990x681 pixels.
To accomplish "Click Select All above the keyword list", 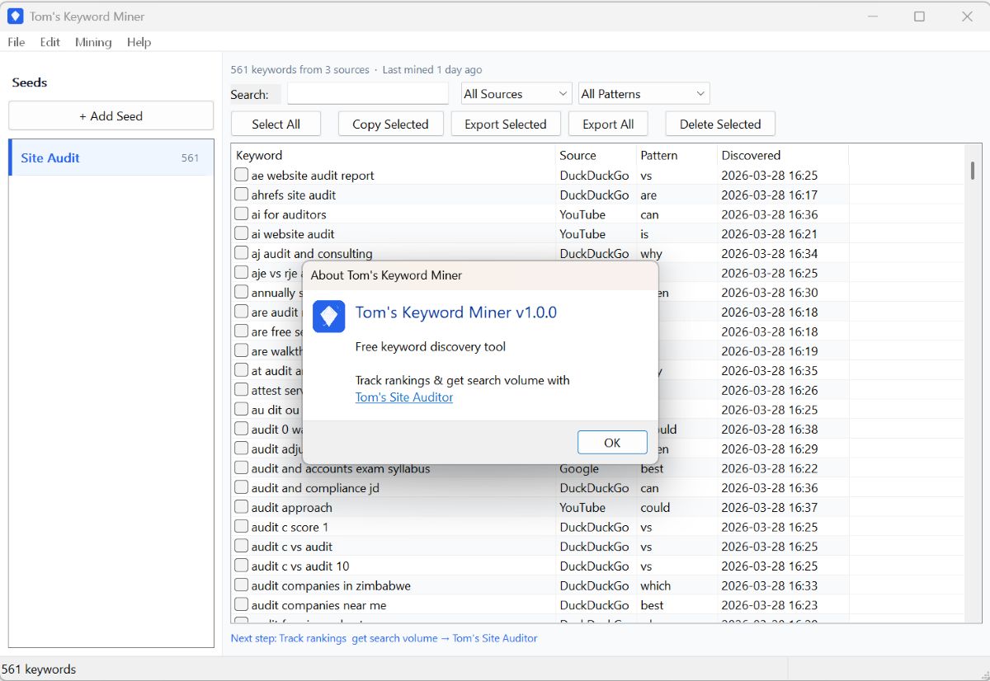I will coord(276,123).
